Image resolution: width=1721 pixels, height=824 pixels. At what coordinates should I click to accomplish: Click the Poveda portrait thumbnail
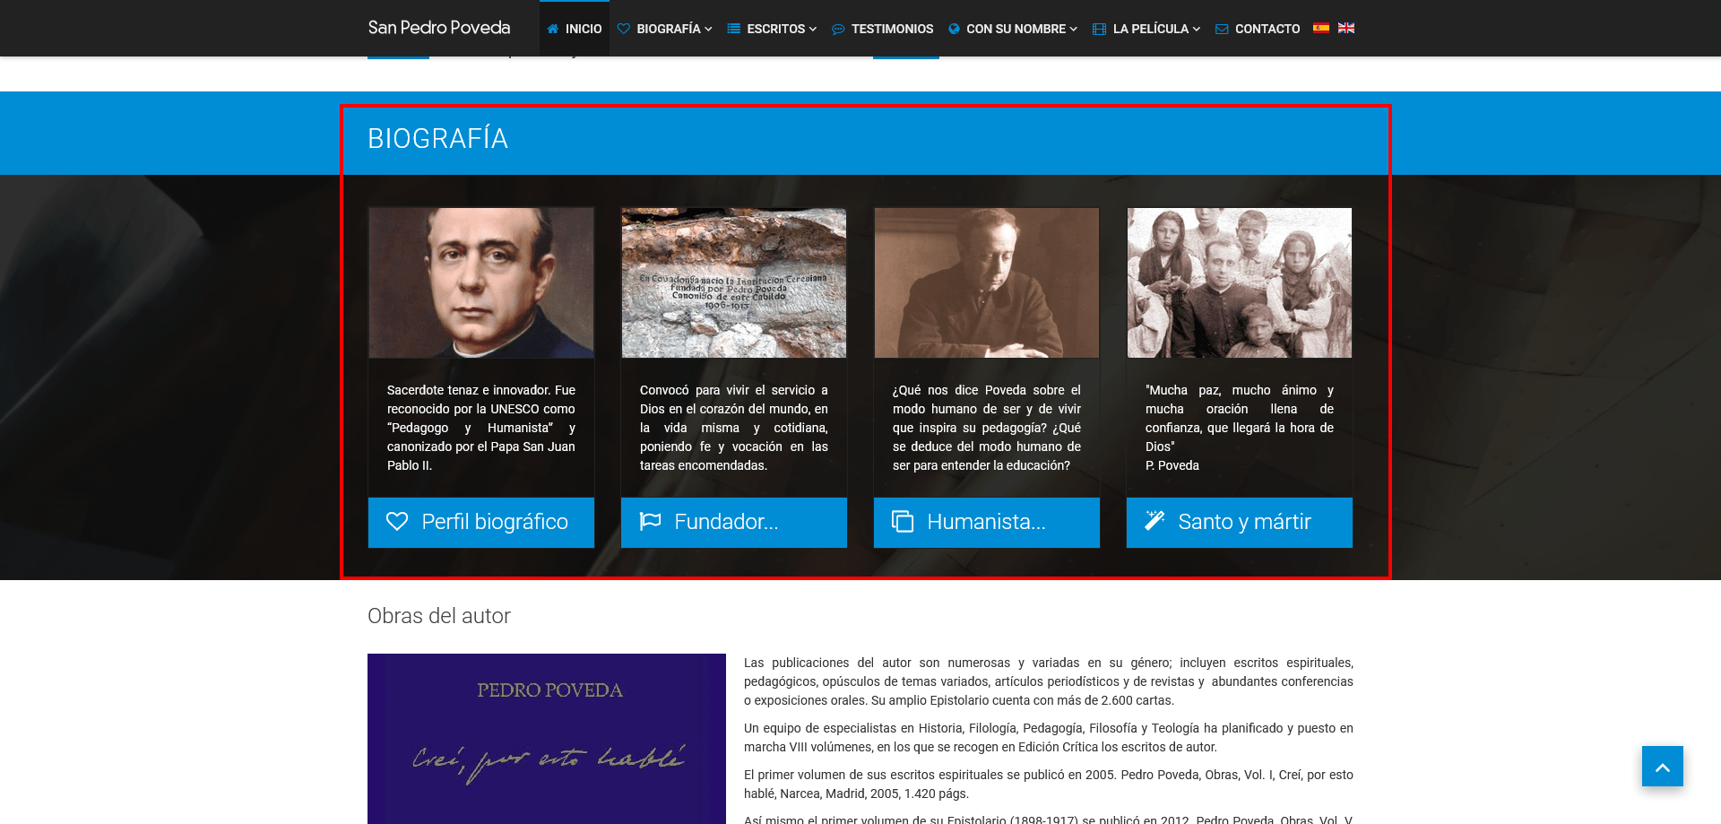[x=481, y=283]
